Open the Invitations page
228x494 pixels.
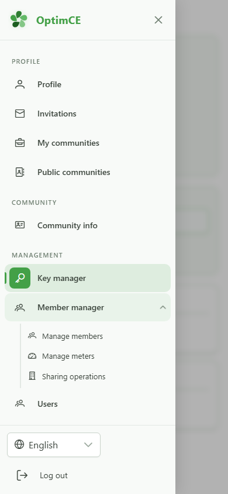click(x=88, y=114)
